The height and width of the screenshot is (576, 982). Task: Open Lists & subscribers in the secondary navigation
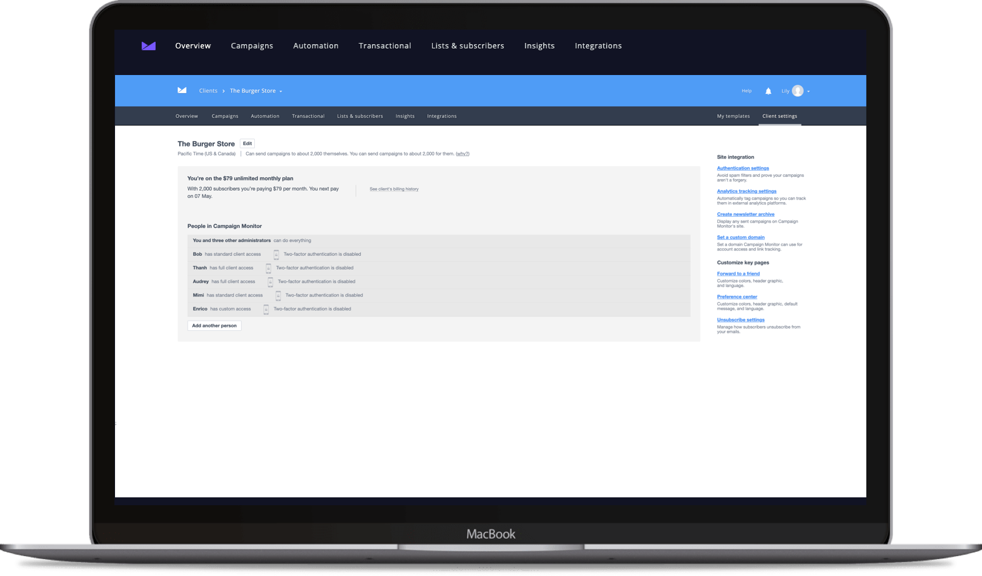pyautogui.click(x=360, y=116)
